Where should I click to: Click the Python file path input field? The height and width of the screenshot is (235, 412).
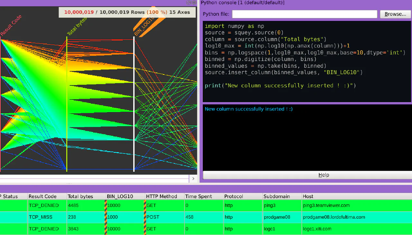click(304, 14)
